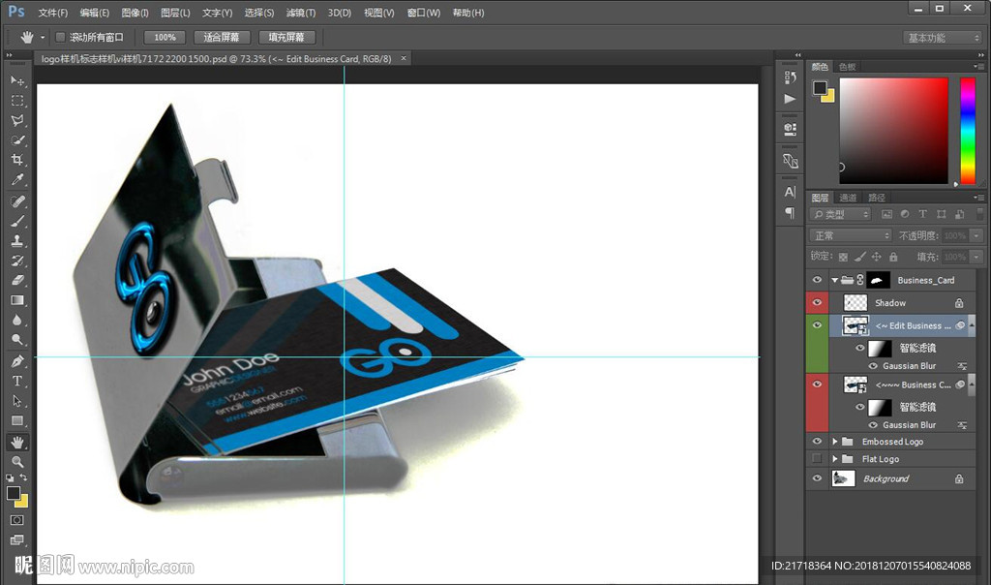Select the Rectangle shape tool
991x585 pixels.
(x=17, y=420)
